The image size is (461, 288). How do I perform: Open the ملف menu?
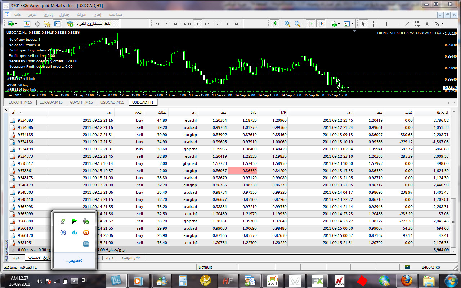pos(17,15)
